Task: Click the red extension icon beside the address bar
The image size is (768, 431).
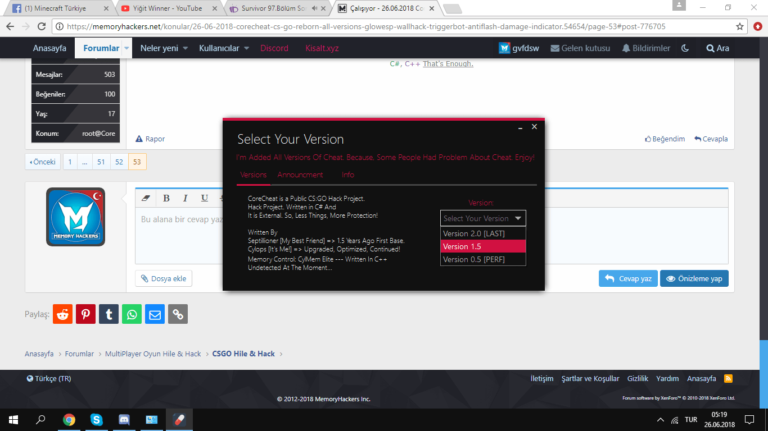Action: click(x=758, y=26)
